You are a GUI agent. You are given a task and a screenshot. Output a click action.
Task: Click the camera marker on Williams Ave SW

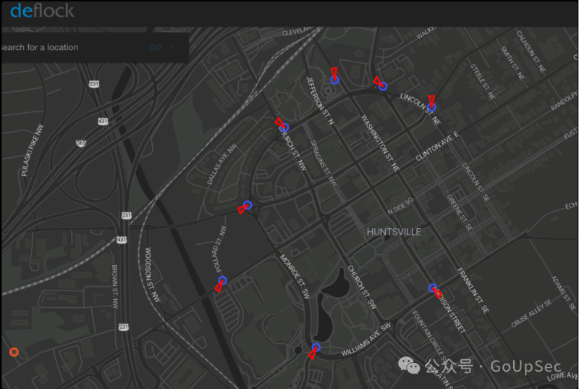pyautogui.click(x=316, y=348)
